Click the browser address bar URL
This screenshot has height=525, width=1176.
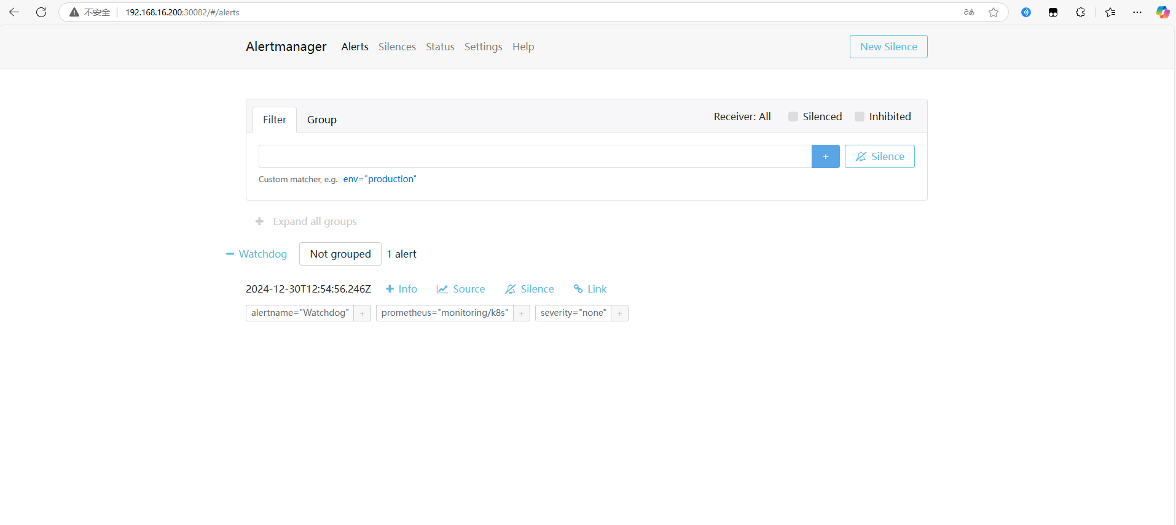click(182, 12)
